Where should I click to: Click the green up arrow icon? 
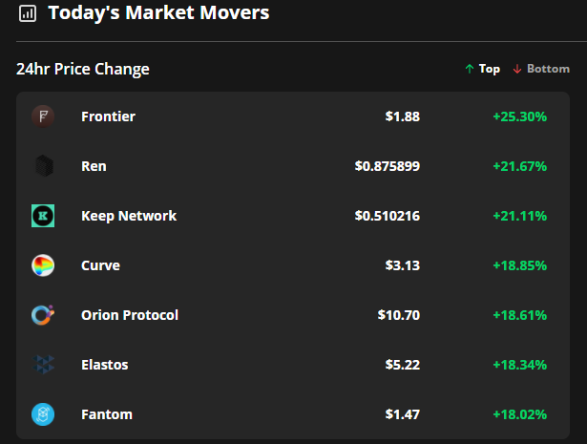(x=470, y=69)
